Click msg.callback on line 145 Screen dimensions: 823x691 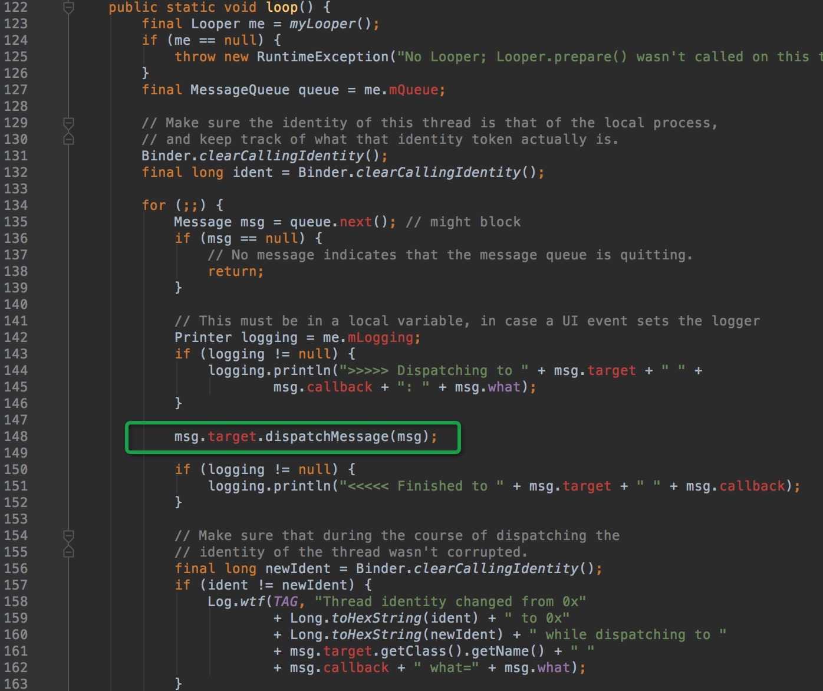tap(322, 387)
